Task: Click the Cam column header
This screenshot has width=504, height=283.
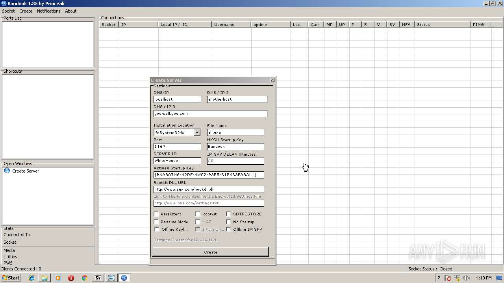Action: tap(316, 24)
